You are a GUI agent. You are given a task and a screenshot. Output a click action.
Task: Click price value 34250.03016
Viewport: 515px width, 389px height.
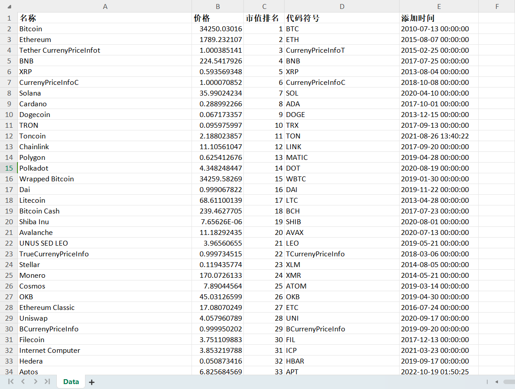click(218, 29)
